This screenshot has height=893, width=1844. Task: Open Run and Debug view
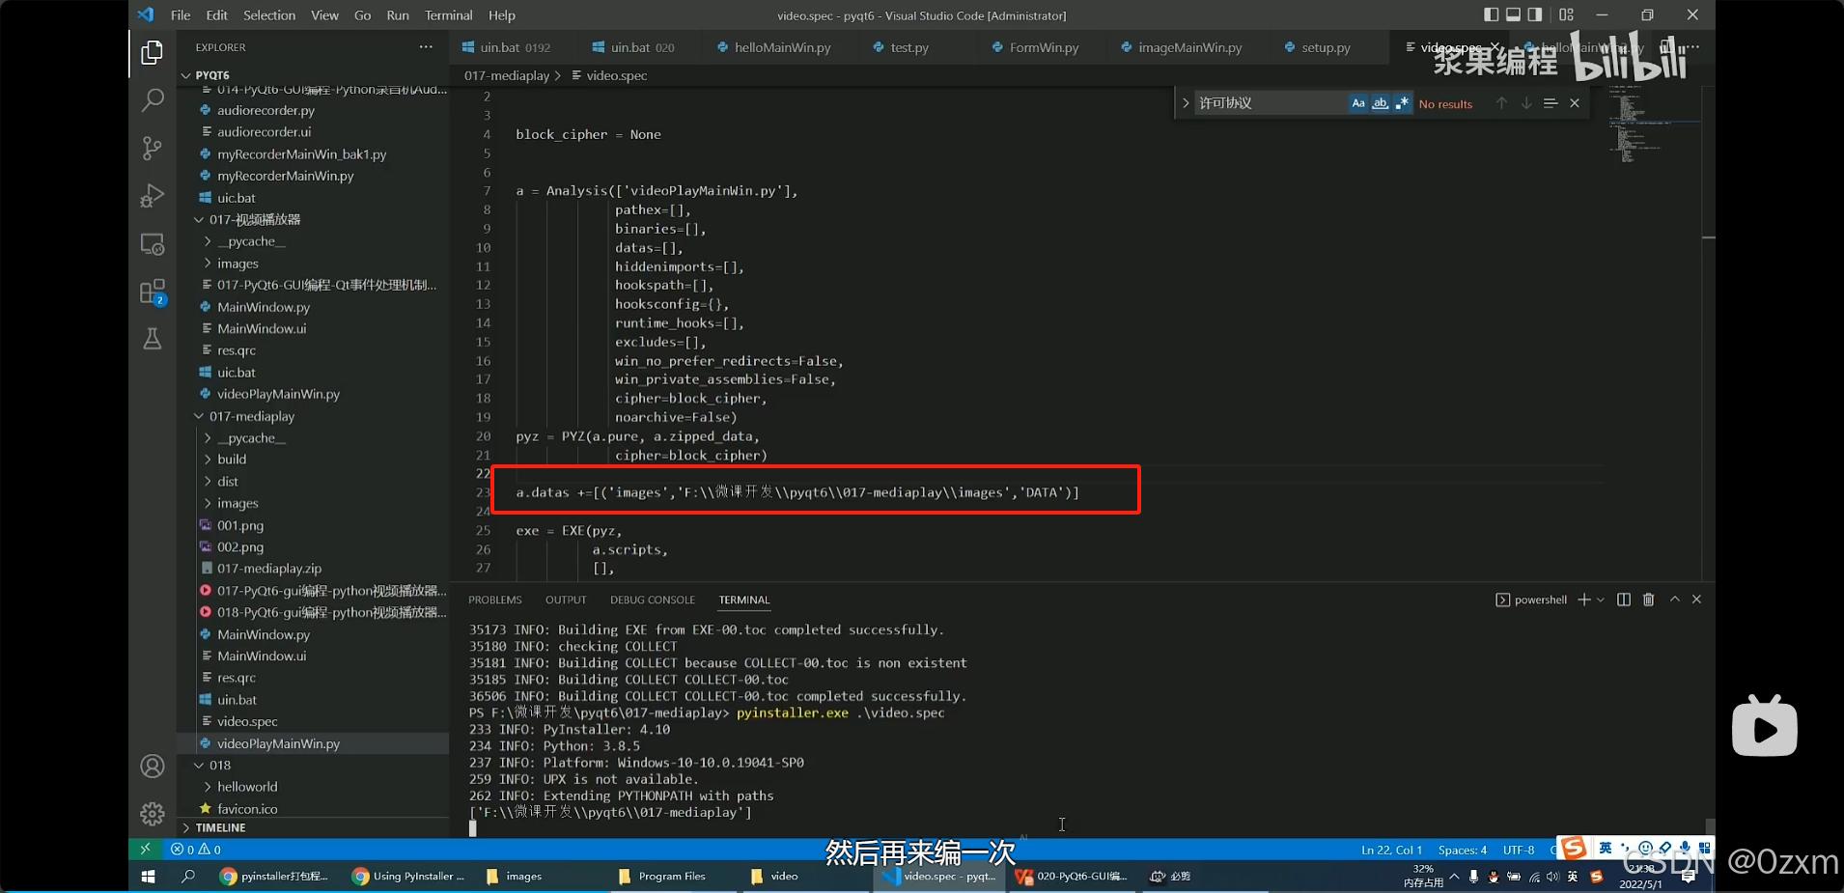[153, 196]
